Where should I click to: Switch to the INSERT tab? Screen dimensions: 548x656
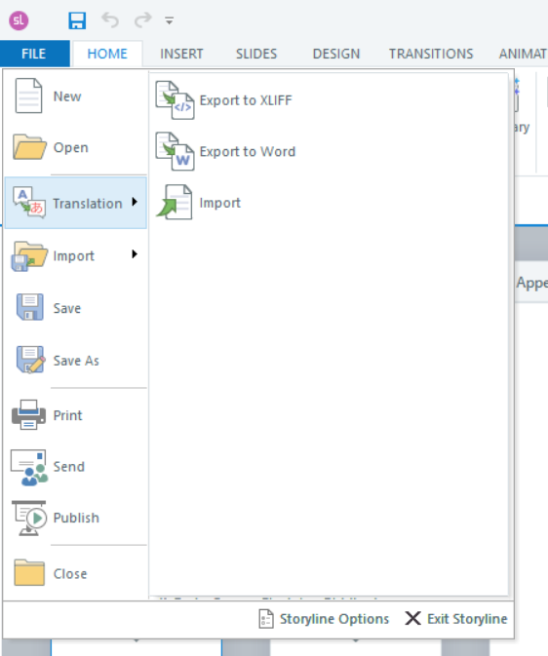point(181,54)
